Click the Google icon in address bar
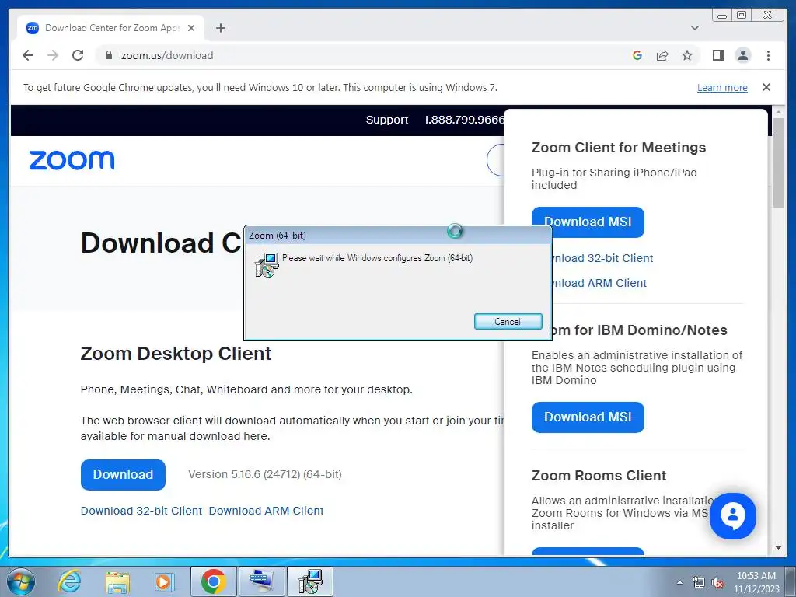The height and width of the screenshot is (597, 796). click(x=637, y=55)
